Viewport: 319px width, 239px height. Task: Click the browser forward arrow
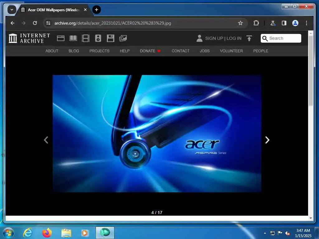point(24,23)
